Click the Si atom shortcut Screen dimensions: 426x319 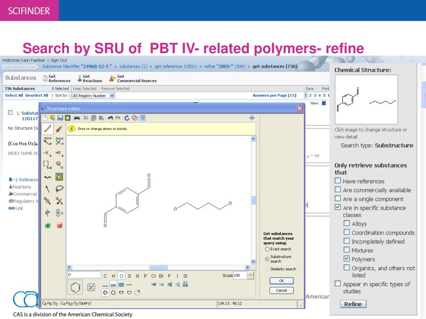185,276
